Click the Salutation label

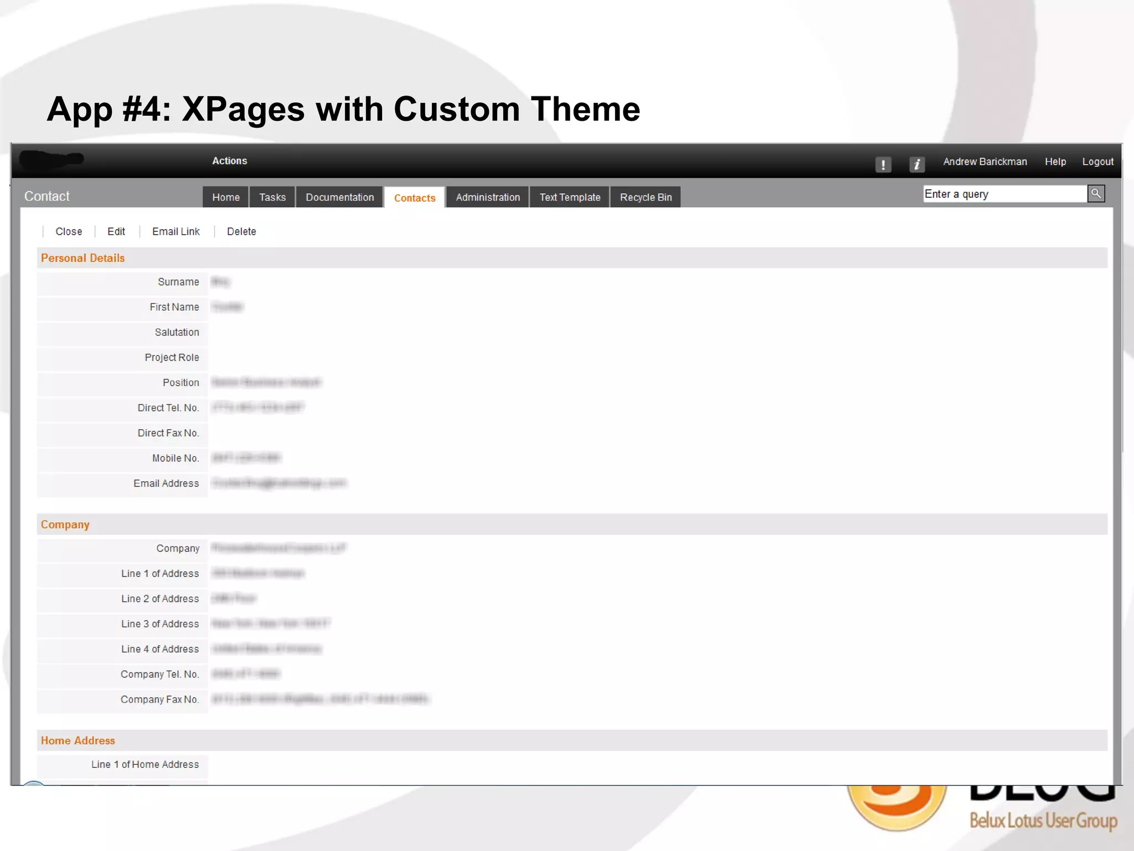tap(177, 332)
